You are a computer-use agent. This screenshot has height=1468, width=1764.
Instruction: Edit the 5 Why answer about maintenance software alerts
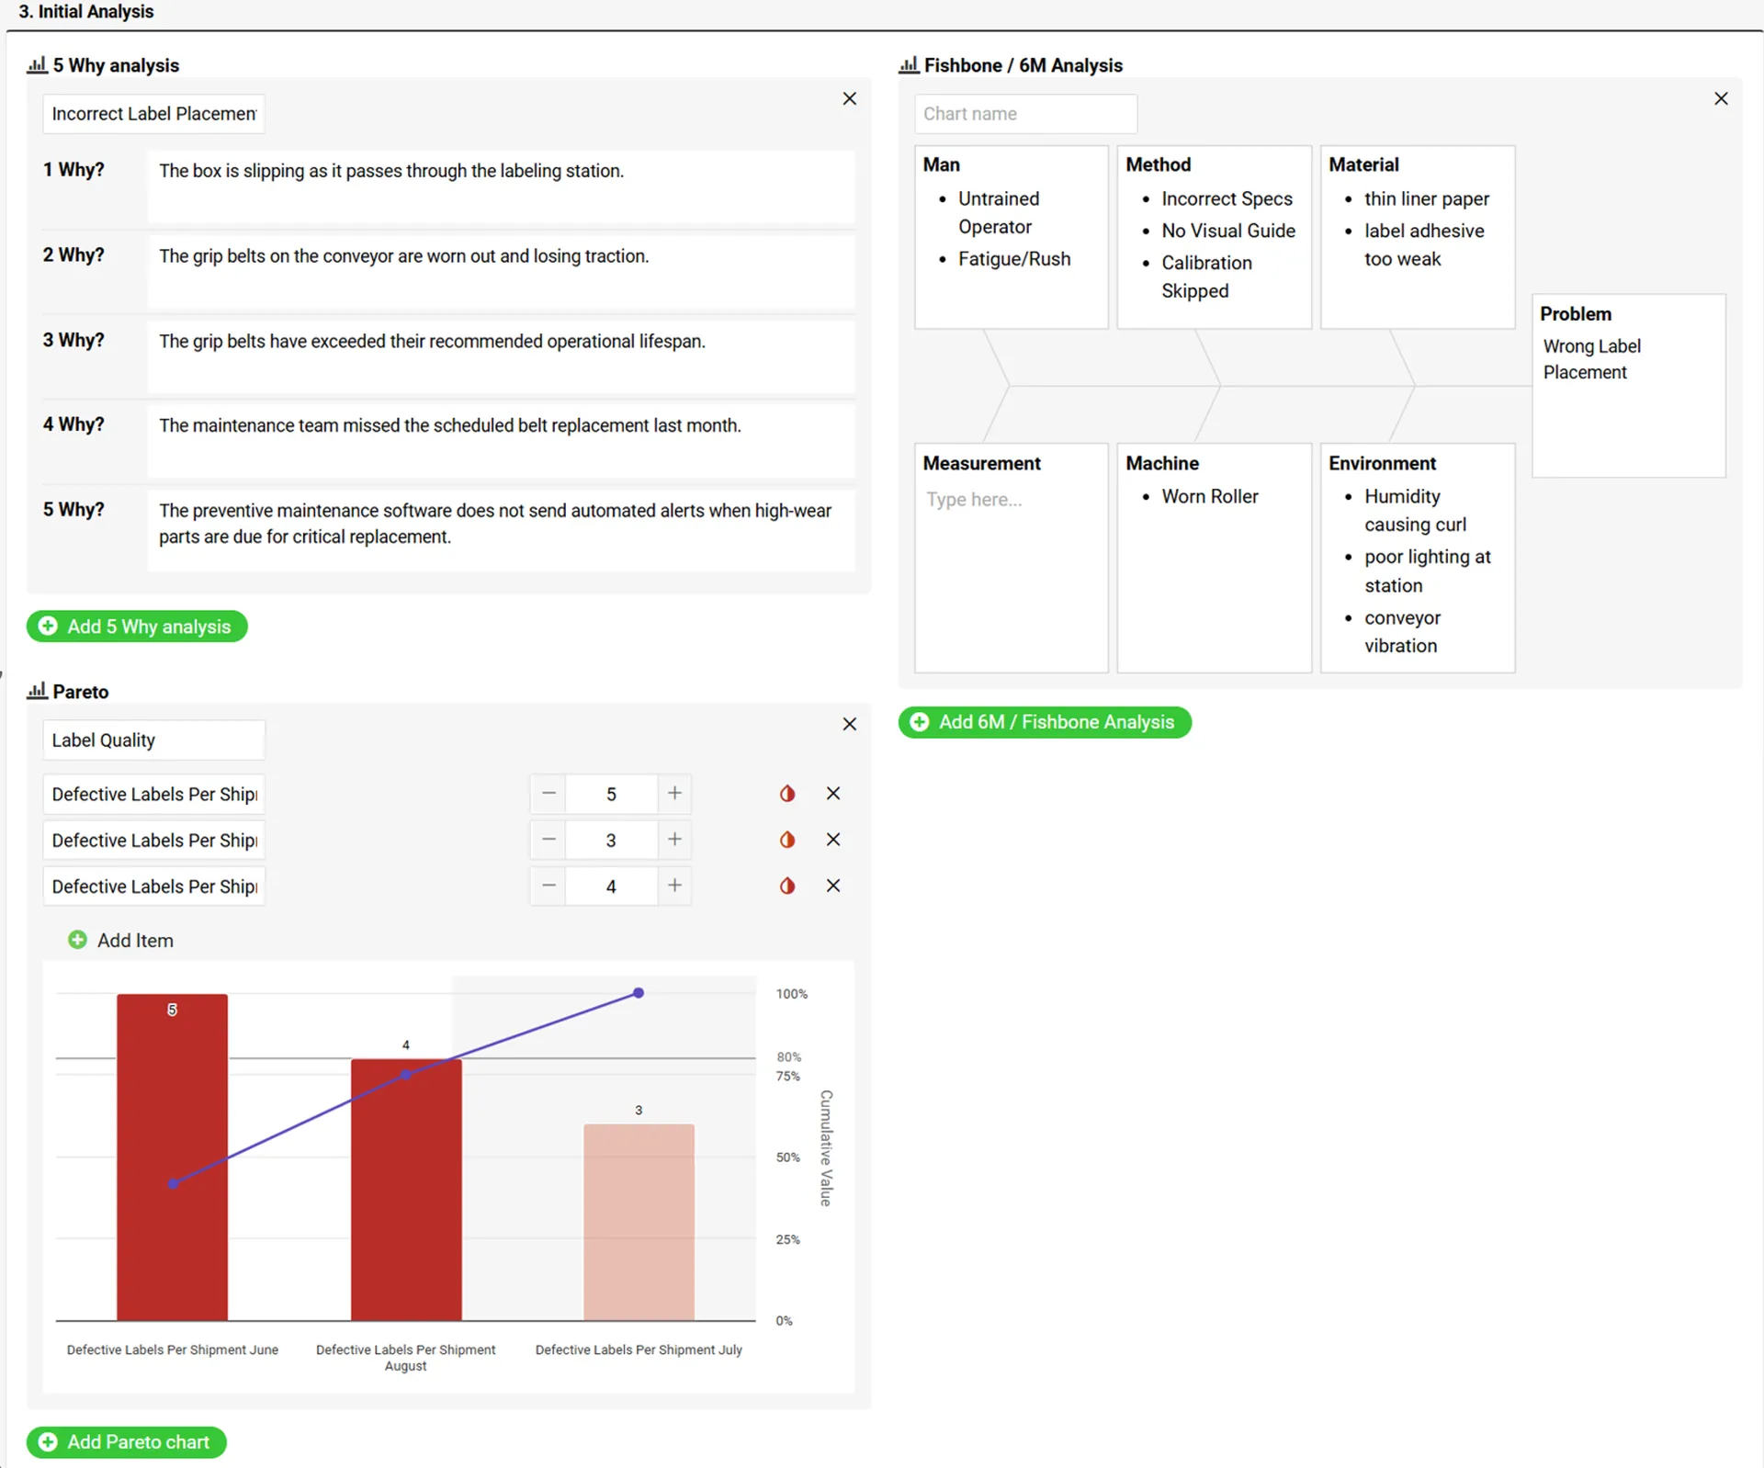pos(501,531)
